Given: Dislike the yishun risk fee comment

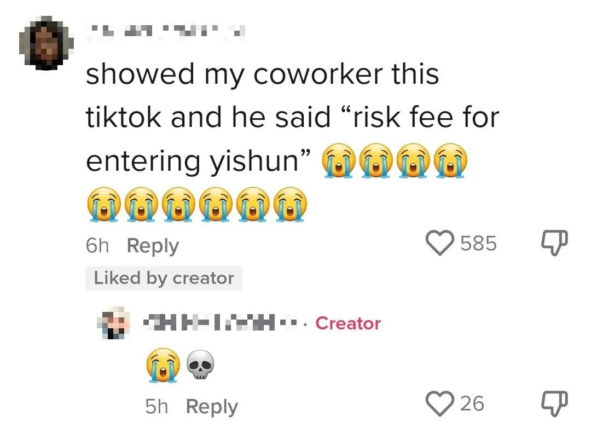Looking at the screenshot, I should [554, 244].
